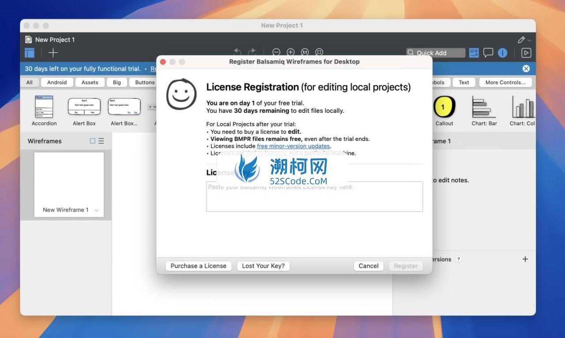Click Lost Your Key? button
Viewport: 565px width, 338px height.
[263, 266]
